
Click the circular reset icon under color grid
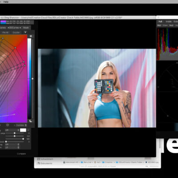(8, 125)
